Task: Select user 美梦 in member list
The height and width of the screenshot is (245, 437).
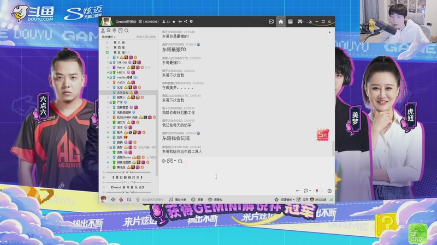Action: coord(120,148)
